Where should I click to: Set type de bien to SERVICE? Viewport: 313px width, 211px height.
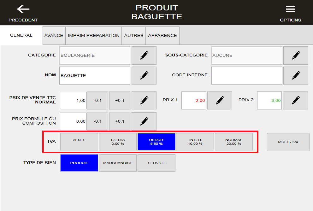coord(156,163)
